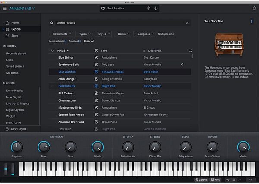Click instrument icon on Cinemascope row
259x184 pixels.
point(96,100)
